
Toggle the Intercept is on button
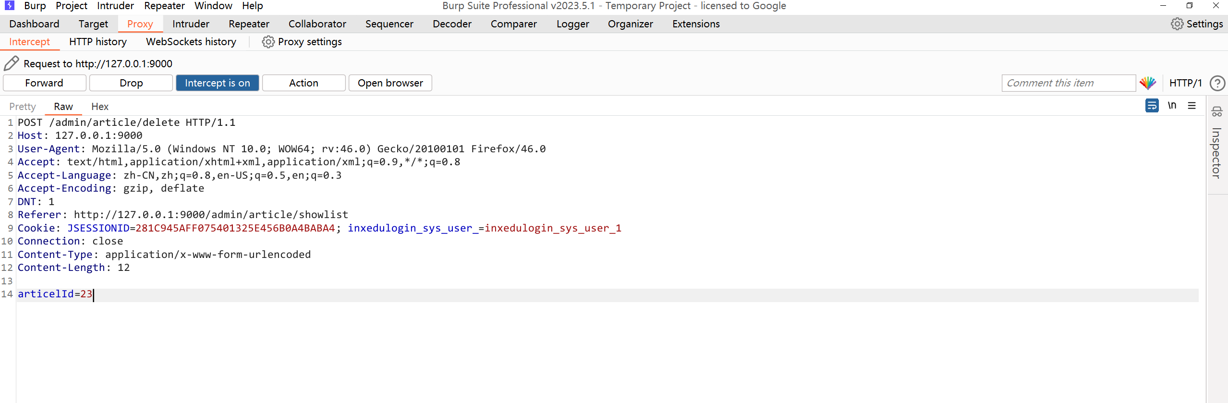point(218,83)
